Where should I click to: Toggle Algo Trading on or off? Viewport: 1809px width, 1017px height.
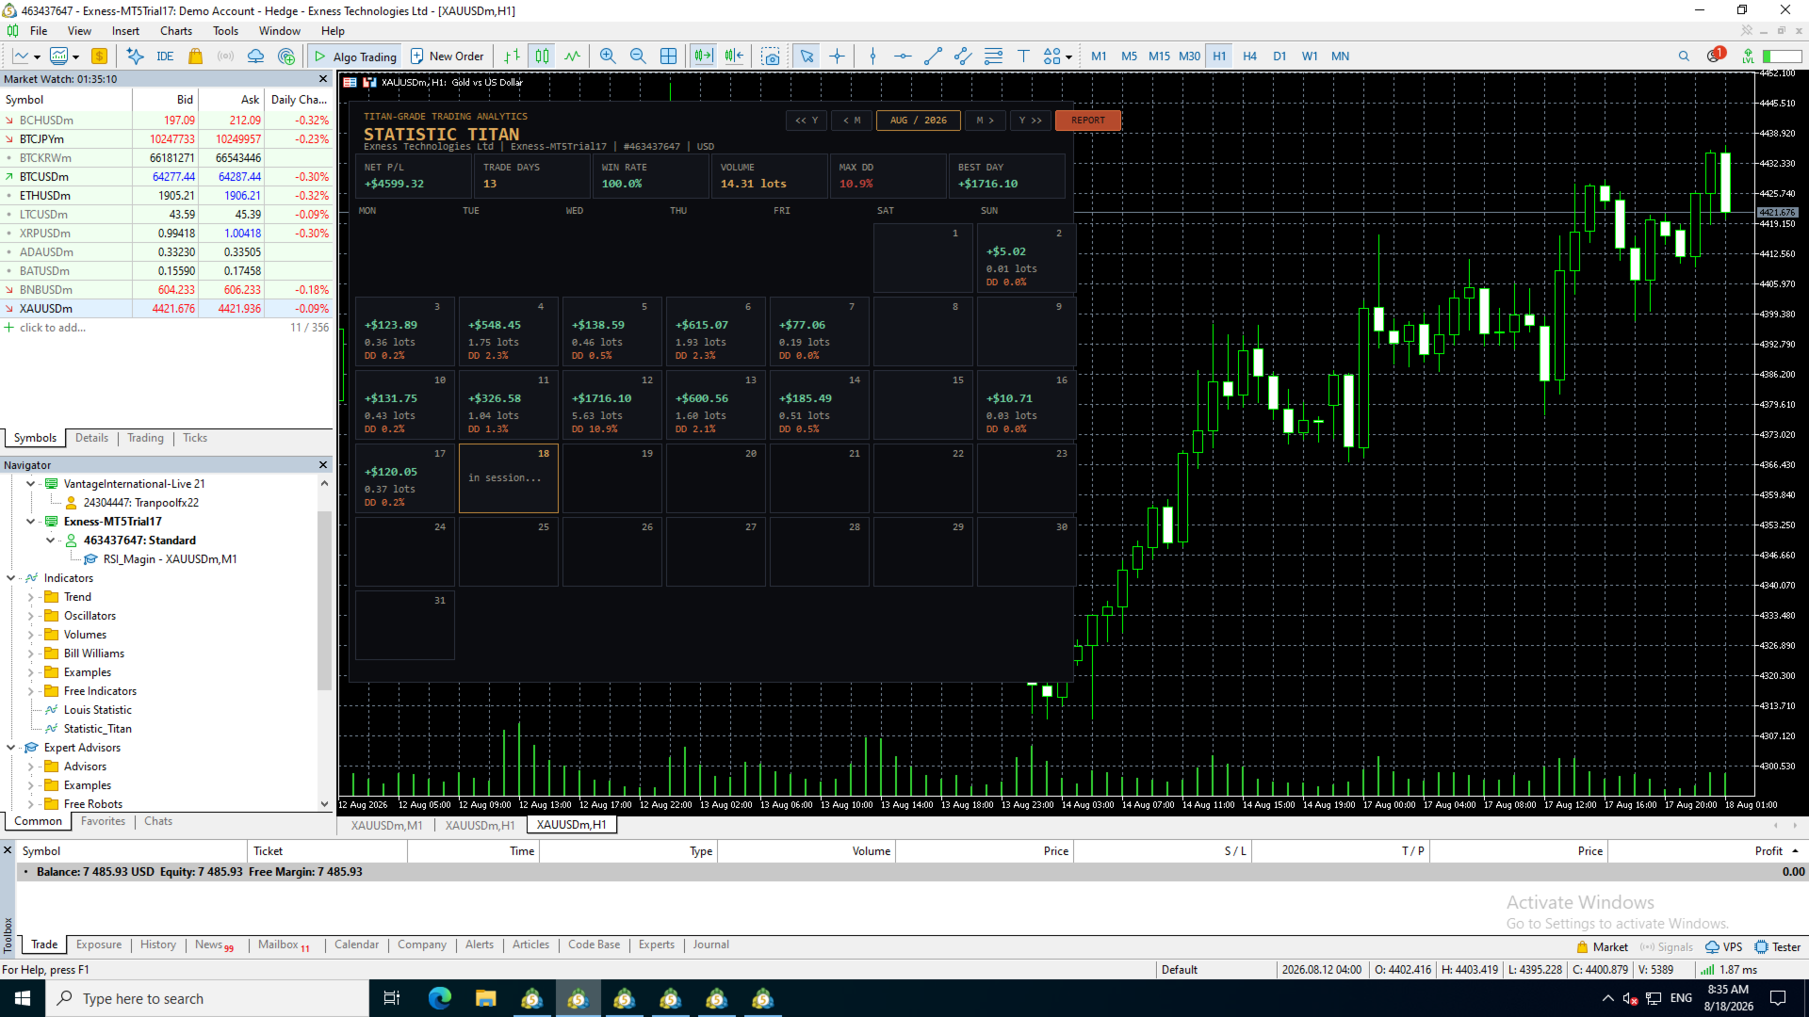(x=355, y=56)
